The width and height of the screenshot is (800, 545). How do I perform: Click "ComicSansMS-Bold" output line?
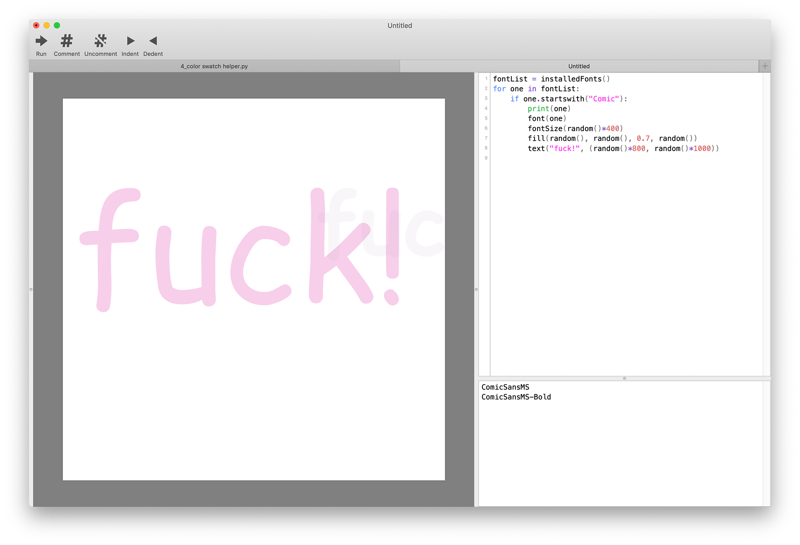click(x=516, y=397)
